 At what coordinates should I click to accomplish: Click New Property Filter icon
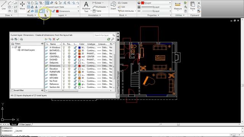click(x=12, y=39)
